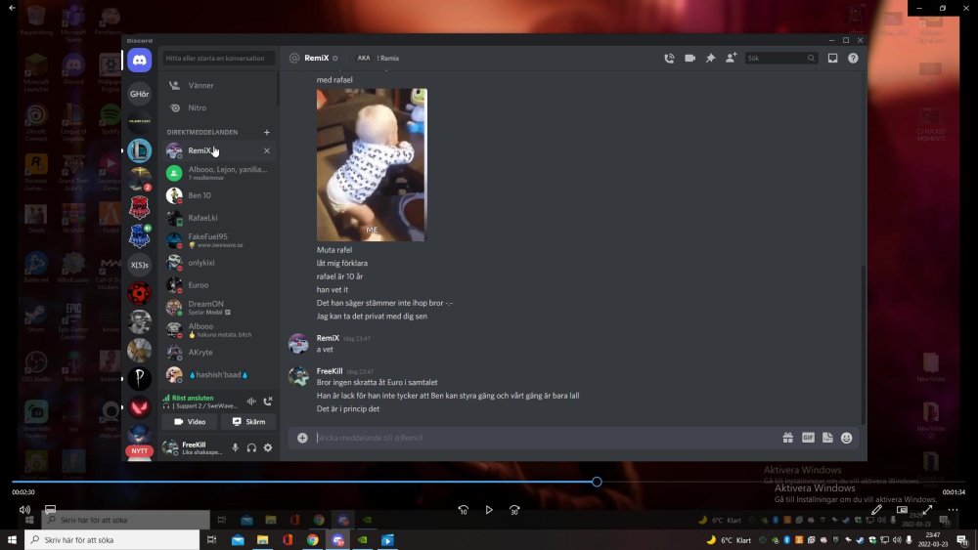
Task: Open onlykixi direct message
Action: point(218,263)
